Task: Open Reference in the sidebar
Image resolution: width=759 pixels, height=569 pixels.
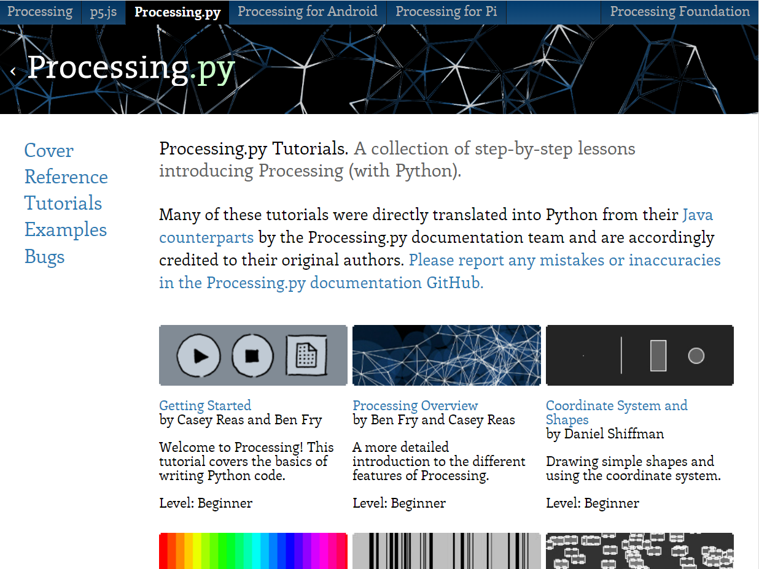Action: (66, 177)
